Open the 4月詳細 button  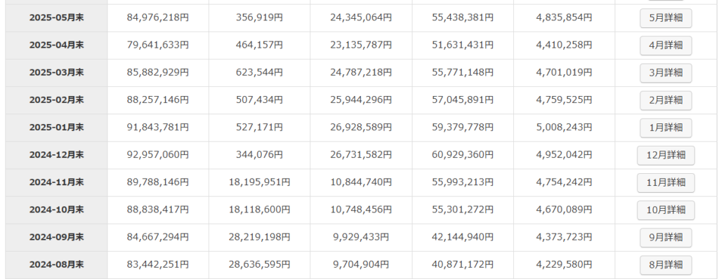pos(666,46)
